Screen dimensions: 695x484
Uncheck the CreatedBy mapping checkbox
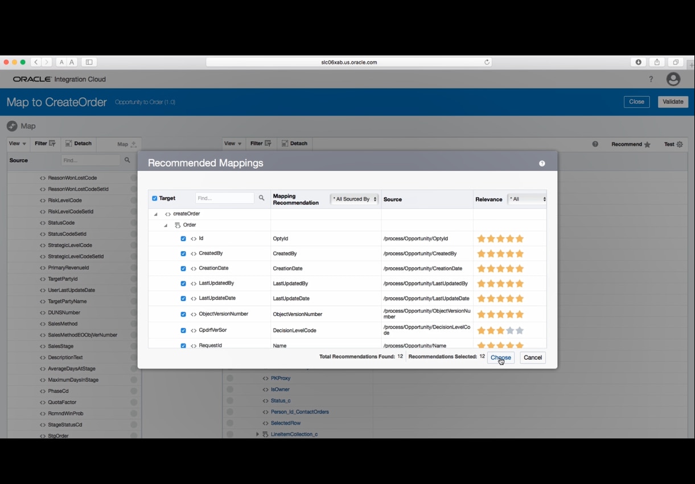tap(183, 253)
